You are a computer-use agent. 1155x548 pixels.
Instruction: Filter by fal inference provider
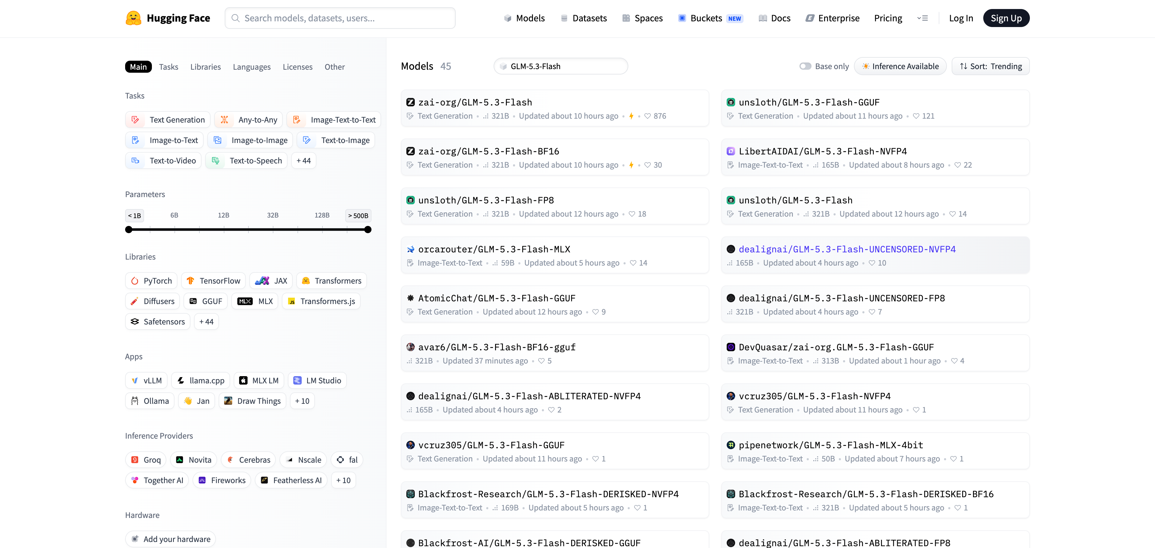(347, 459)
